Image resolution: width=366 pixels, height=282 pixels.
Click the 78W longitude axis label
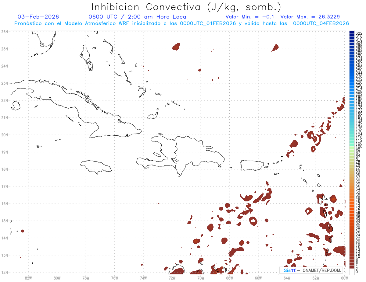86,278
